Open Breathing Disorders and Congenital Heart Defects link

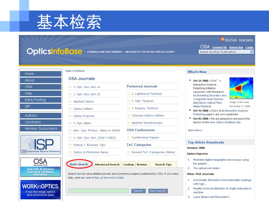[210, 97]
